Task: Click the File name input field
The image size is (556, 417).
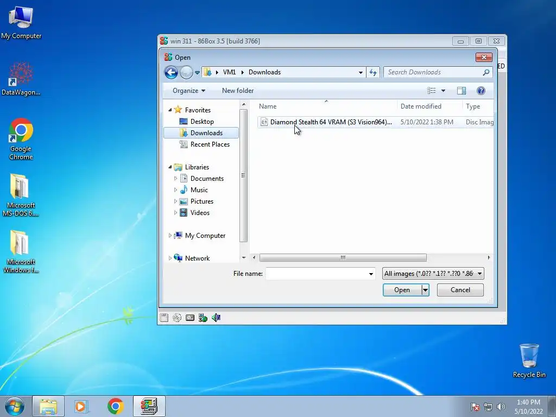Action: click(317, 274)
